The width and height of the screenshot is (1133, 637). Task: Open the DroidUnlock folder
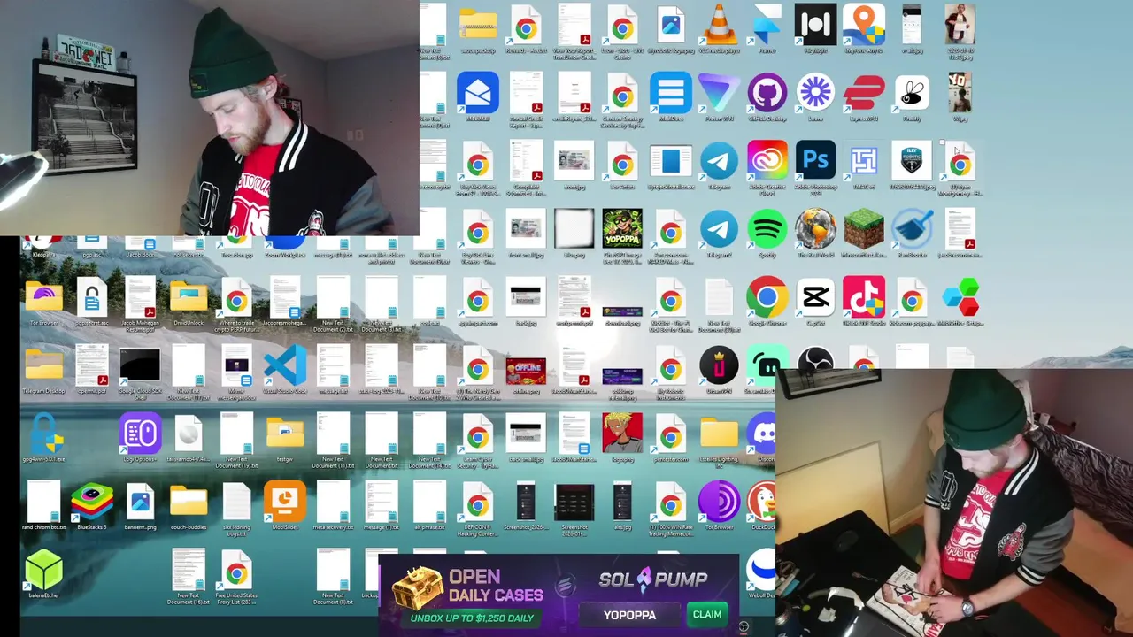coord(189,298)
